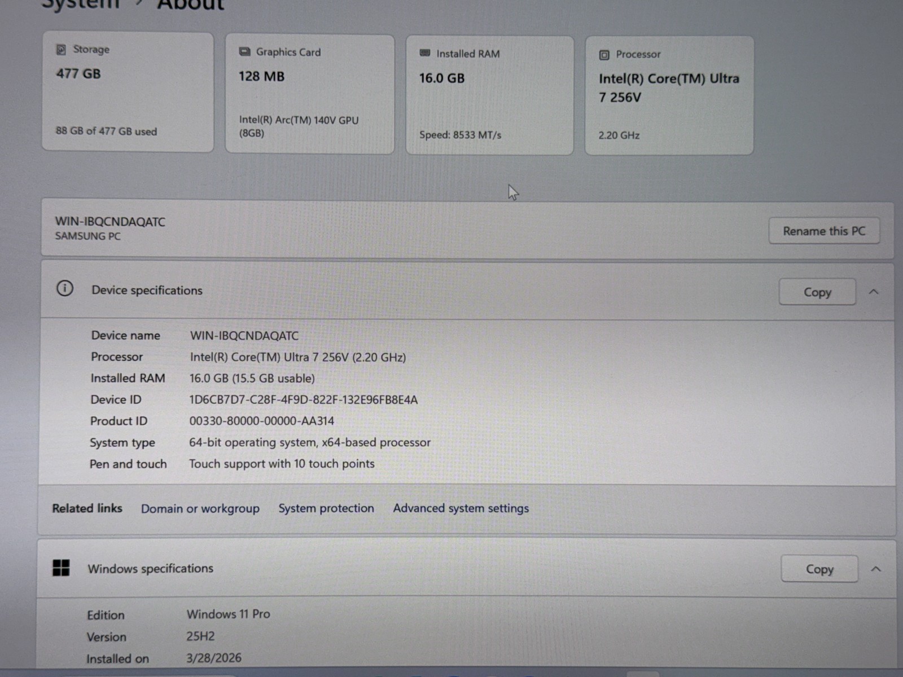Screen dimensions: 903x677
Task: Click the About breadcrumb heading
Action: click(191, 5)
